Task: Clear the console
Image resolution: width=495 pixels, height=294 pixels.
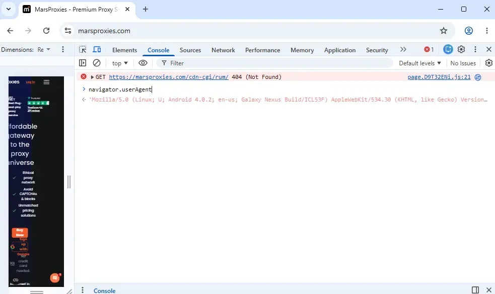Action: (x=97, y=63)
